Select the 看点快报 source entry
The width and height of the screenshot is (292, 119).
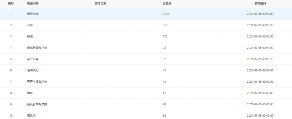tap(33, 70)
